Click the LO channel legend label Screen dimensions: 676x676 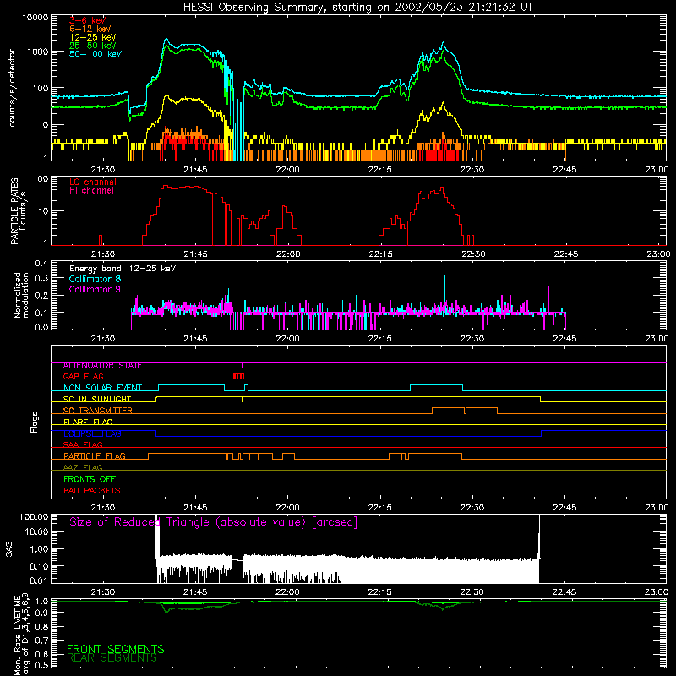(93, 182)
